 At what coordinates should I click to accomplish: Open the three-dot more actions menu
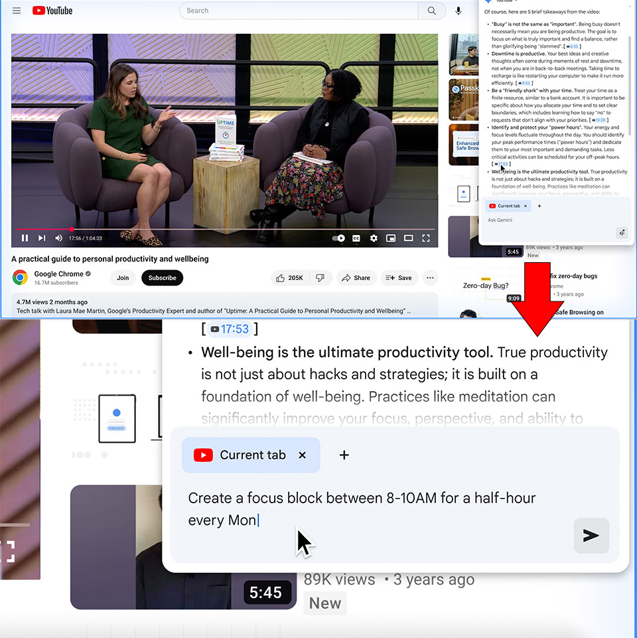click(430, 278)
